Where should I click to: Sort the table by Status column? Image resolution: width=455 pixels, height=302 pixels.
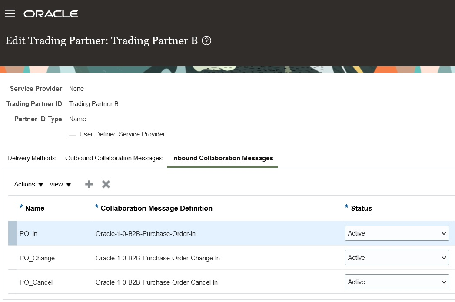(x=361, y=208)
